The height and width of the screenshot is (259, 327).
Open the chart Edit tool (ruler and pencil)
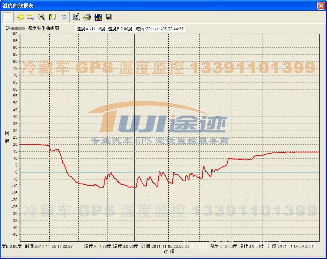(x=76, y=17)
